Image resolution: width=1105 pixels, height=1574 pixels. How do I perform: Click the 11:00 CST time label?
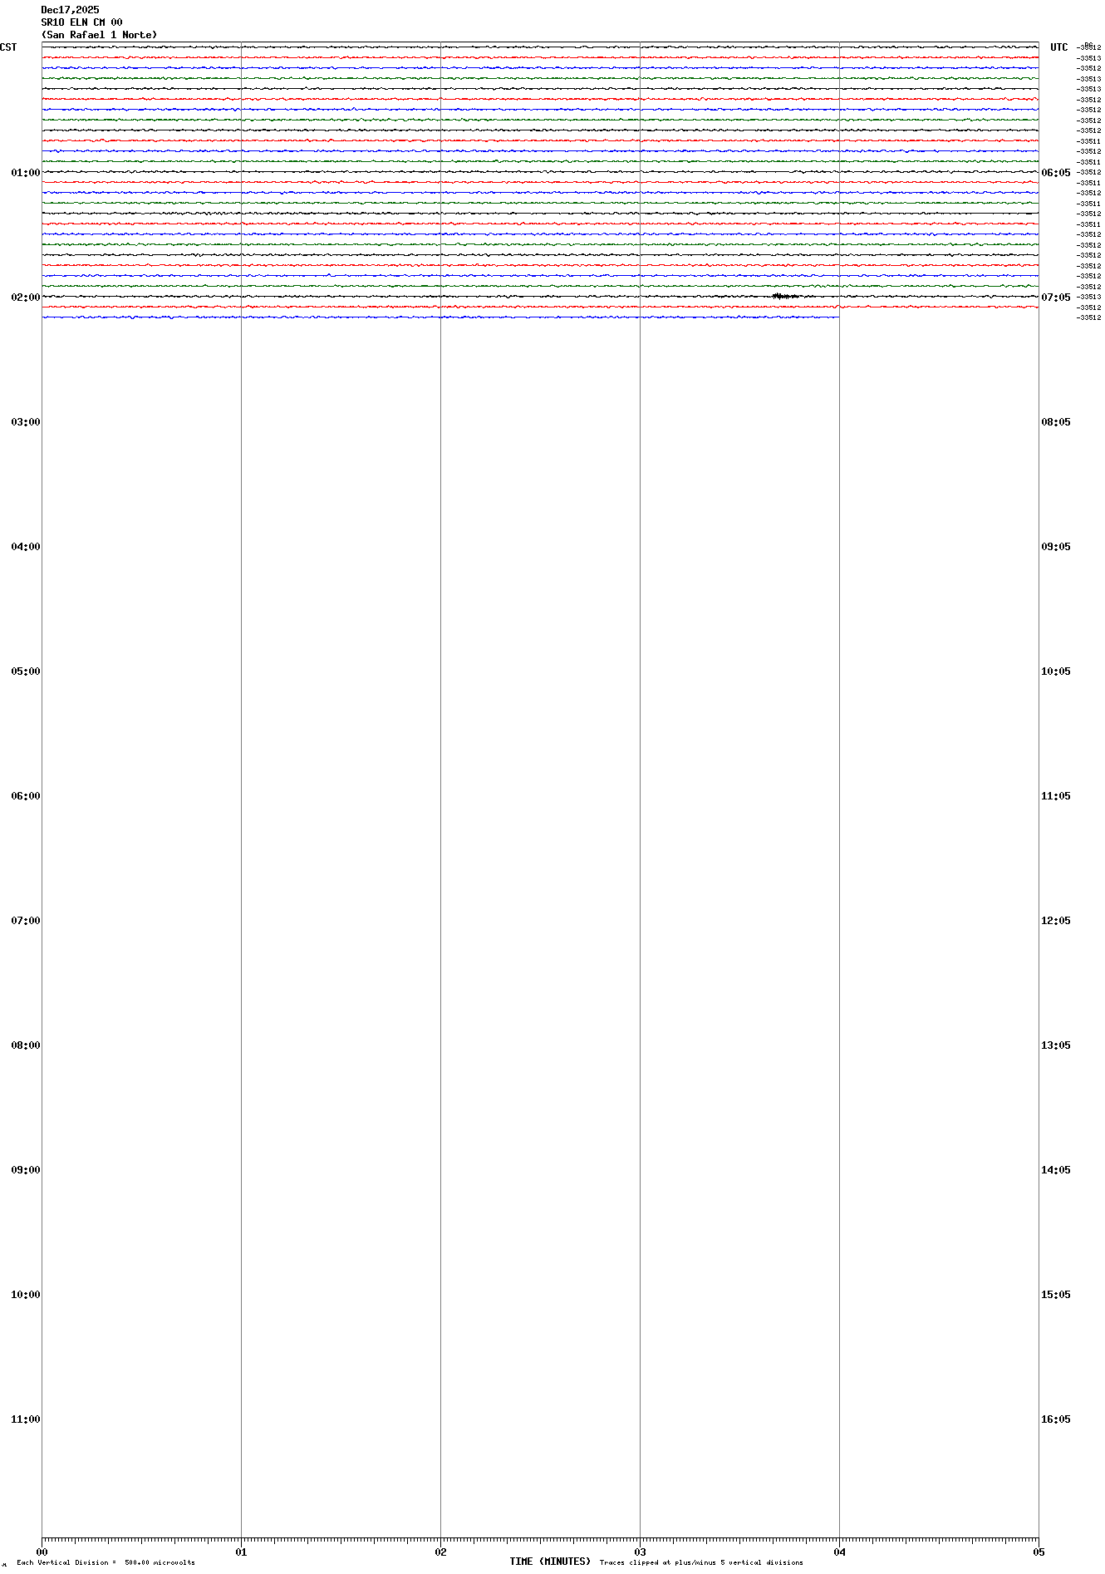point(25,1419)
